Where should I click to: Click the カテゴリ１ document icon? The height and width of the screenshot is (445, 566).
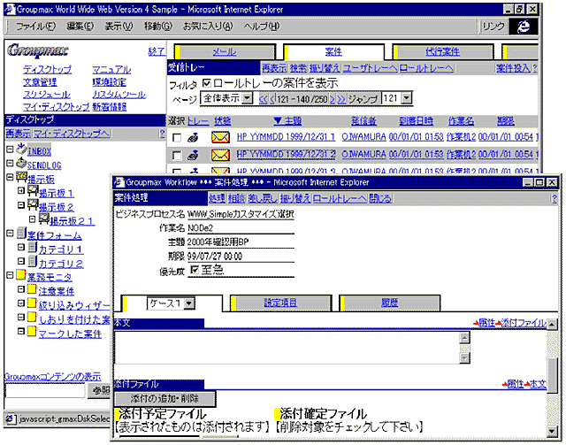[x=33, y=248]
